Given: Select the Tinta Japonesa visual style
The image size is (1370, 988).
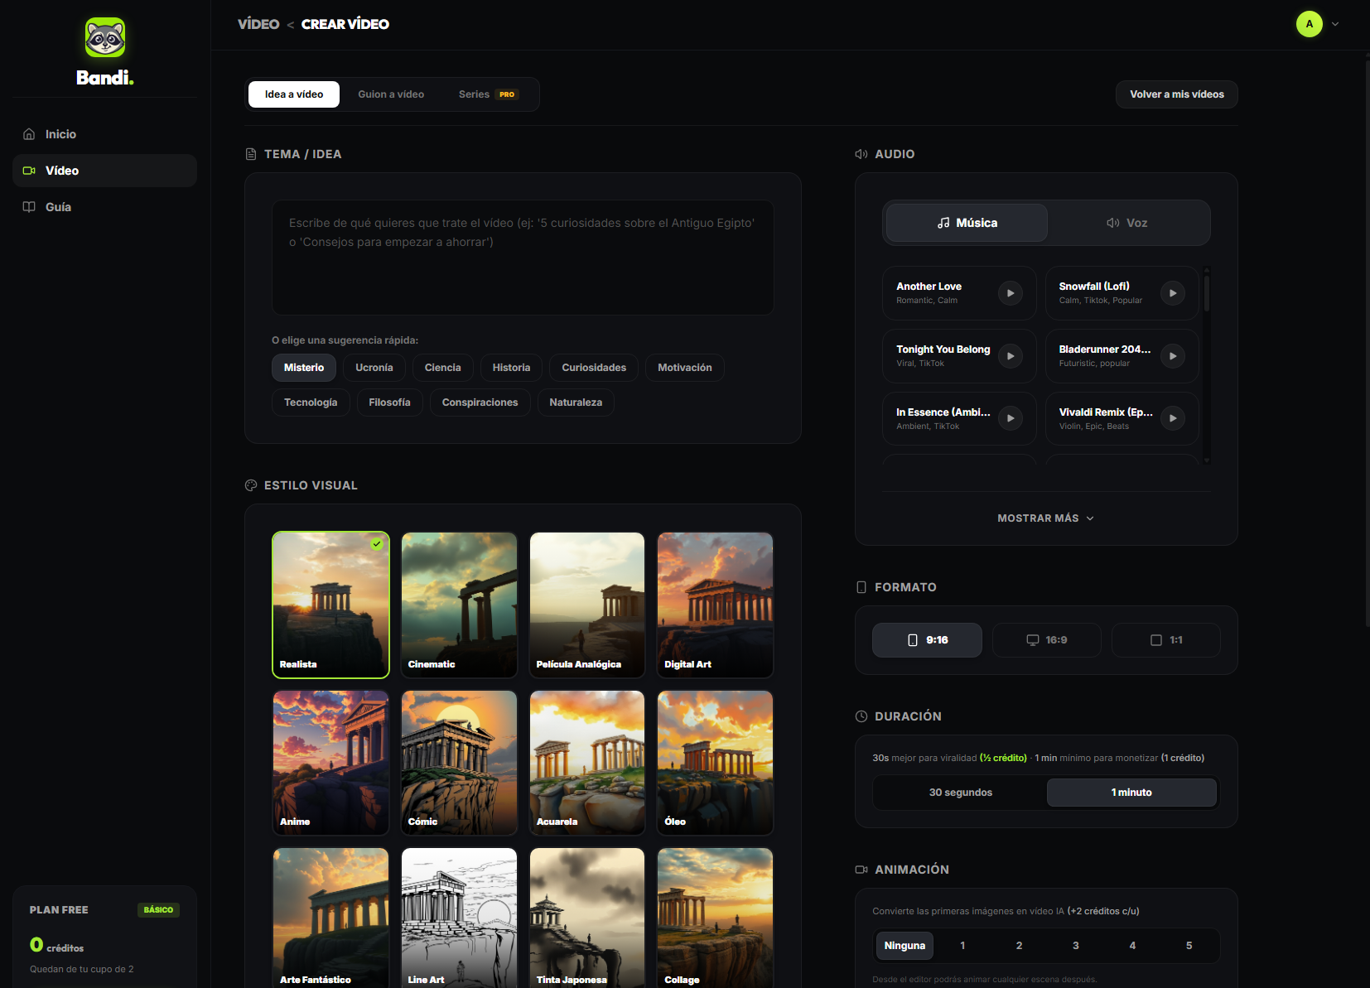Looking at the screenshot, I should click(587, 918).
